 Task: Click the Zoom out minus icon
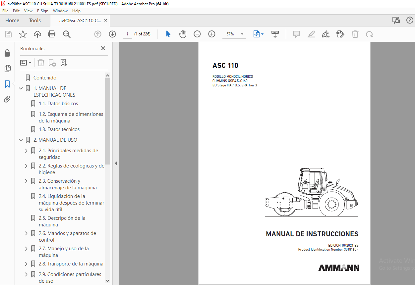[197, 34]
